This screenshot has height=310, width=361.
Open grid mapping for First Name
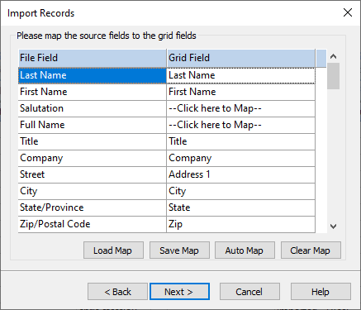(241, 92)
